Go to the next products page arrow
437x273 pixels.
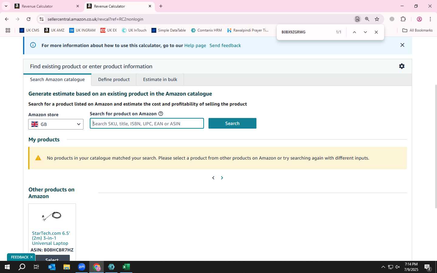(x=222, y=178)
